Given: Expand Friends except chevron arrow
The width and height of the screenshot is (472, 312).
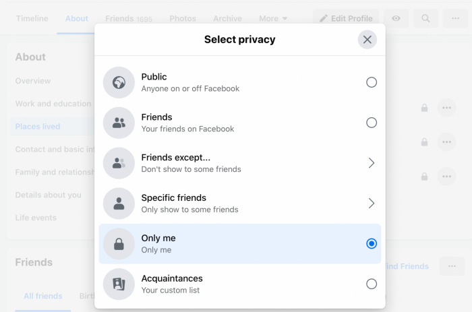Looking at the screenshot, I should 372,163.
